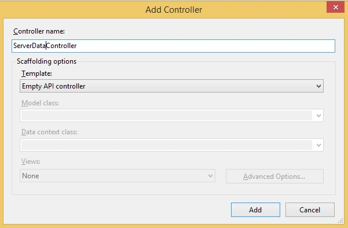Click the Model class combo field

171,116
